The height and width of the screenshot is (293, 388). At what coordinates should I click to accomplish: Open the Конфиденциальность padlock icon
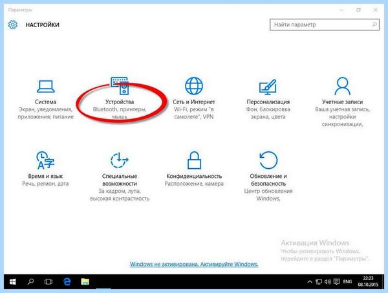point(194,160)
